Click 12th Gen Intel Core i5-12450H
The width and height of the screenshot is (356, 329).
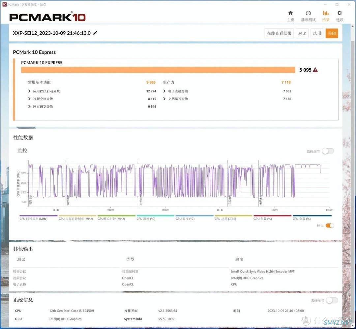(x=72, y=311)
